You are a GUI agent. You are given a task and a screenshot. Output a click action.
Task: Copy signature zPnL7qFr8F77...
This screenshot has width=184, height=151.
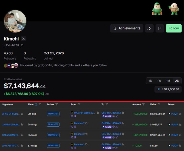click(x=22, y=146)
